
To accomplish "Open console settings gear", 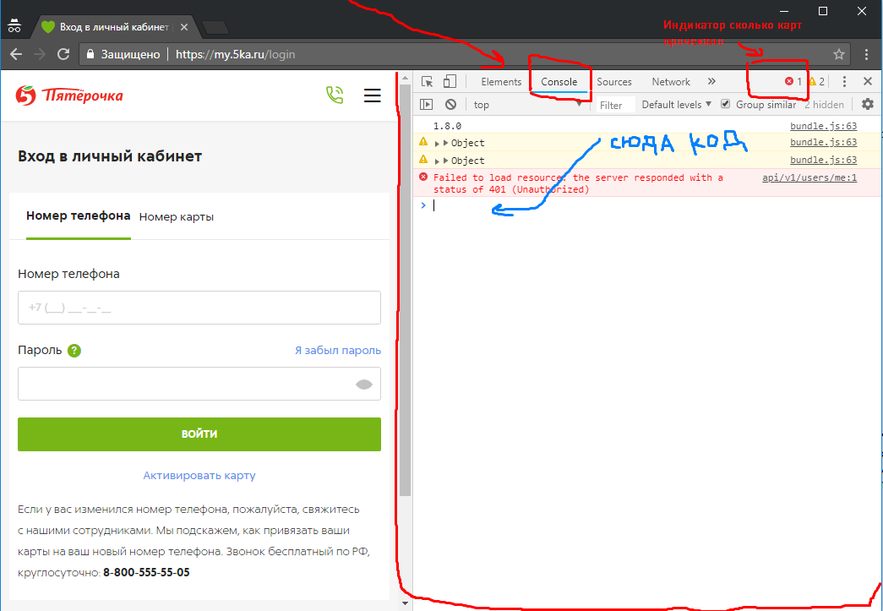I will pos(868,104).
